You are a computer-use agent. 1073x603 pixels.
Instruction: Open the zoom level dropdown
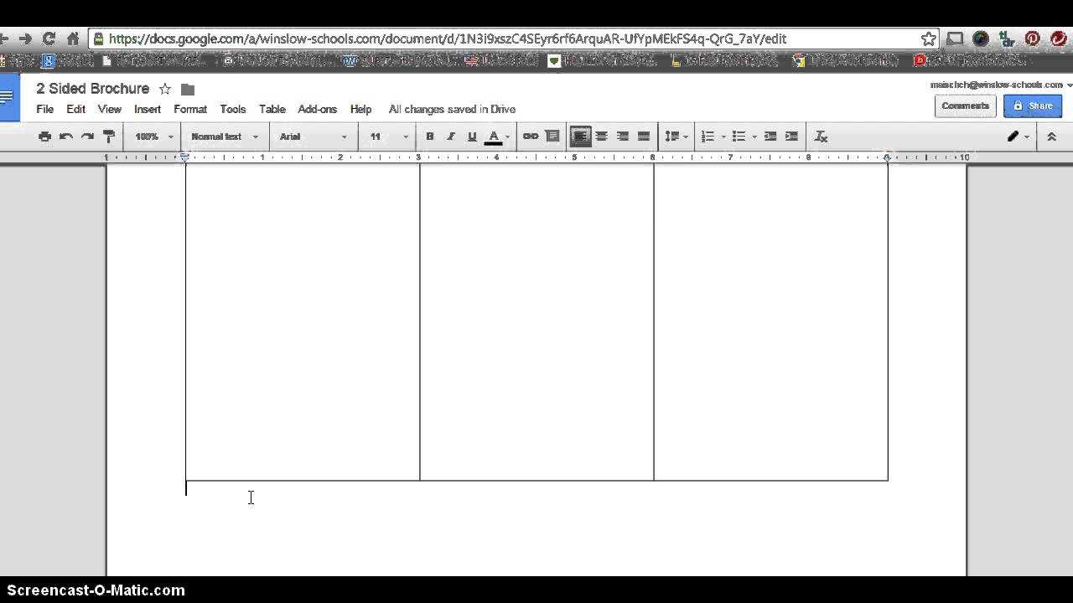[x=151, y=136]
